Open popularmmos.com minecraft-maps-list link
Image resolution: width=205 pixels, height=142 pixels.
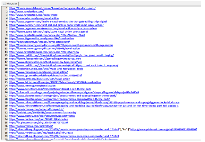(x=36, y=109)
